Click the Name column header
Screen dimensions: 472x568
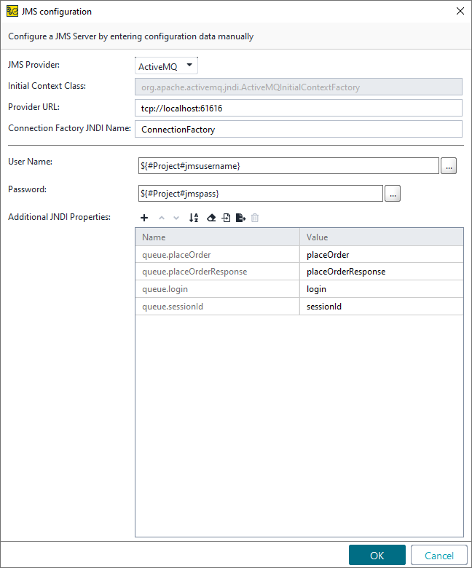coord(217,237)
